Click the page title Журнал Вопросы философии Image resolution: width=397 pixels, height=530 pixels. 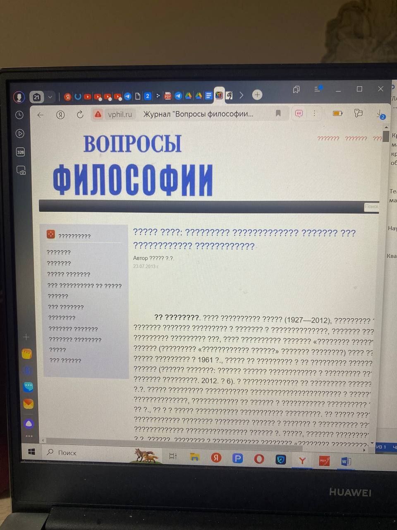click(198, 114)
